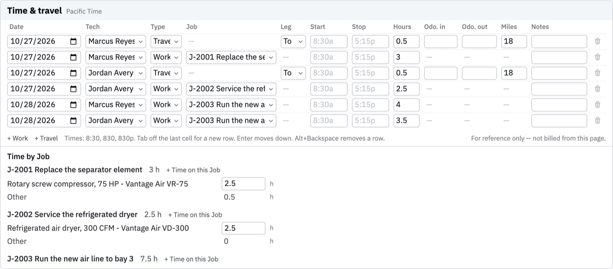Open Tech dropdown on Marcus Reyes travel row
The width and height of the screenshot is (613, 269).
pos(116,42)
